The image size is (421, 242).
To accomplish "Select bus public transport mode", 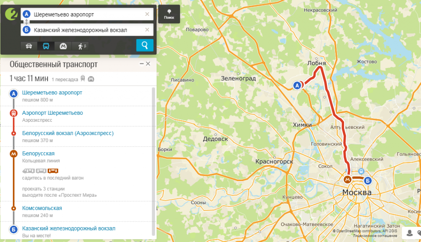I will point(46,46).
